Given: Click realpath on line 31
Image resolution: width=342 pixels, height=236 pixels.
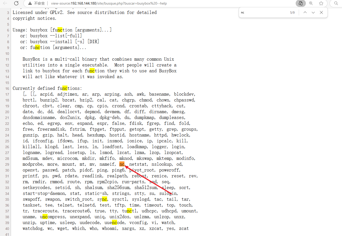Looking at the screenshot, I should (117, 176).
